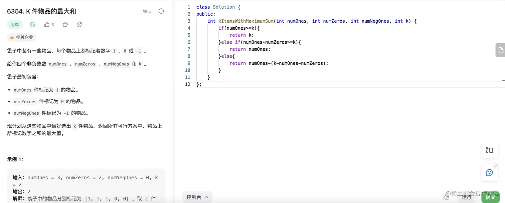Click line number 9 in gutter
The width and height of the screenshot is (505, 203).
click(x=189, y=63)
